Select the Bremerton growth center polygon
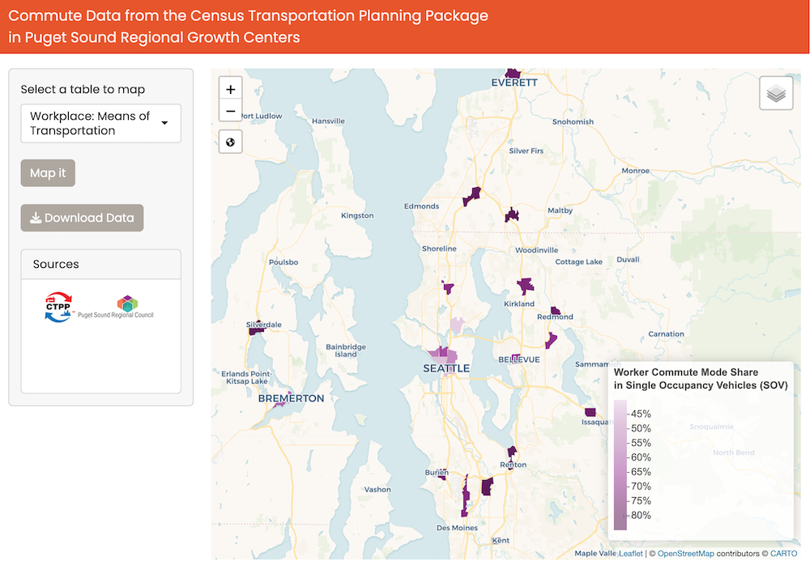Screen dimensions: 810x561 [x=280, y=405]
